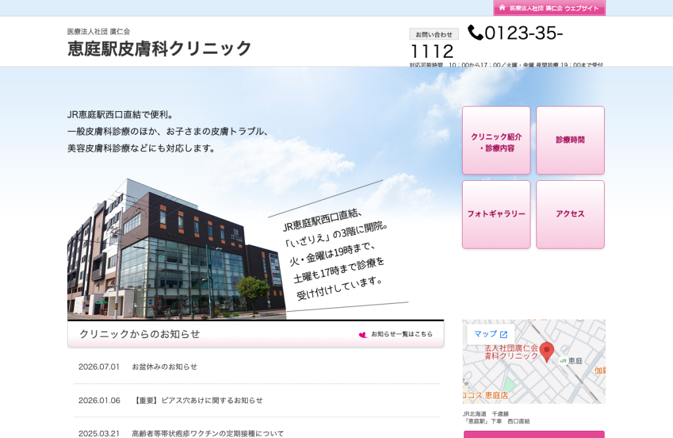Open 高齢者等帯状疱疹ワクチンの定期接種について item
Viewport: 673px width, 438px height.
(208, 433)
